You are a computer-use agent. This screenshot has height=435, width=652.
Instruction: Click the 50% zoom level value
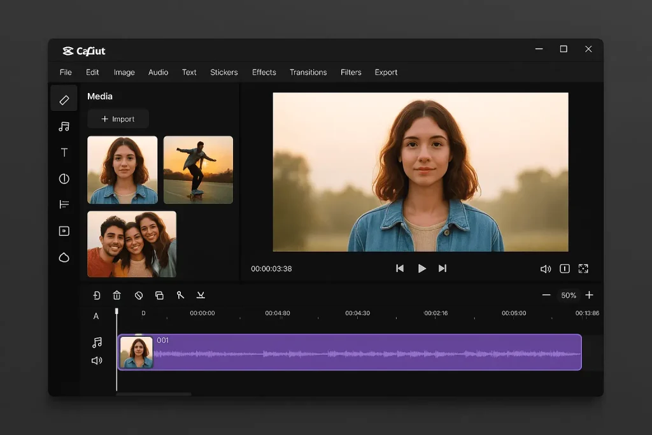click(568, 296)
